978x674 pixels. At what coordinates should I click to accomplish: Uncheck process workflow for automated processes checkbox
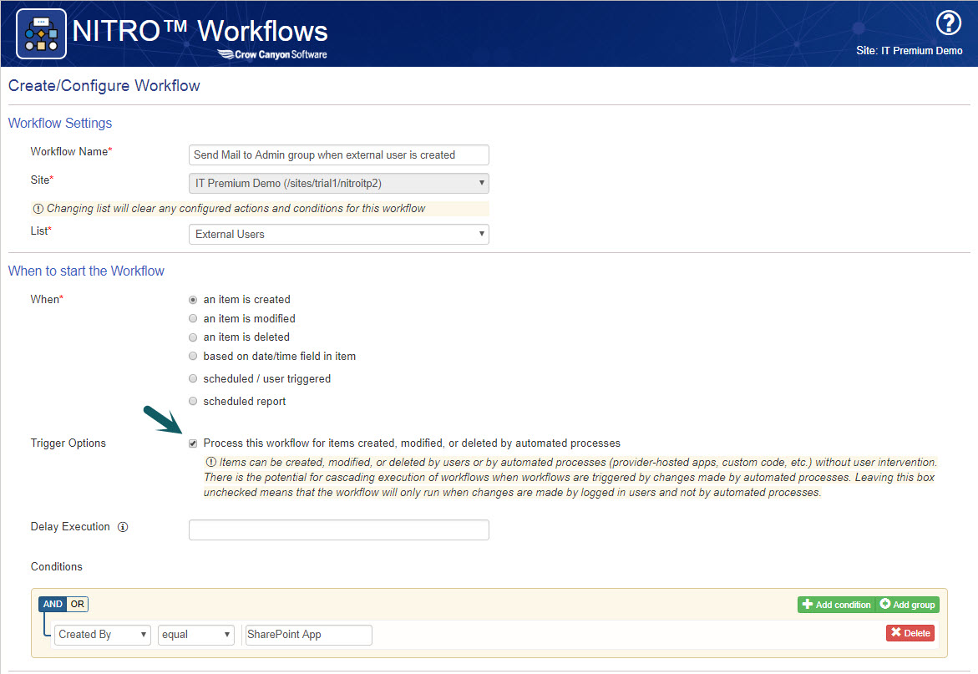coord(193,443)
